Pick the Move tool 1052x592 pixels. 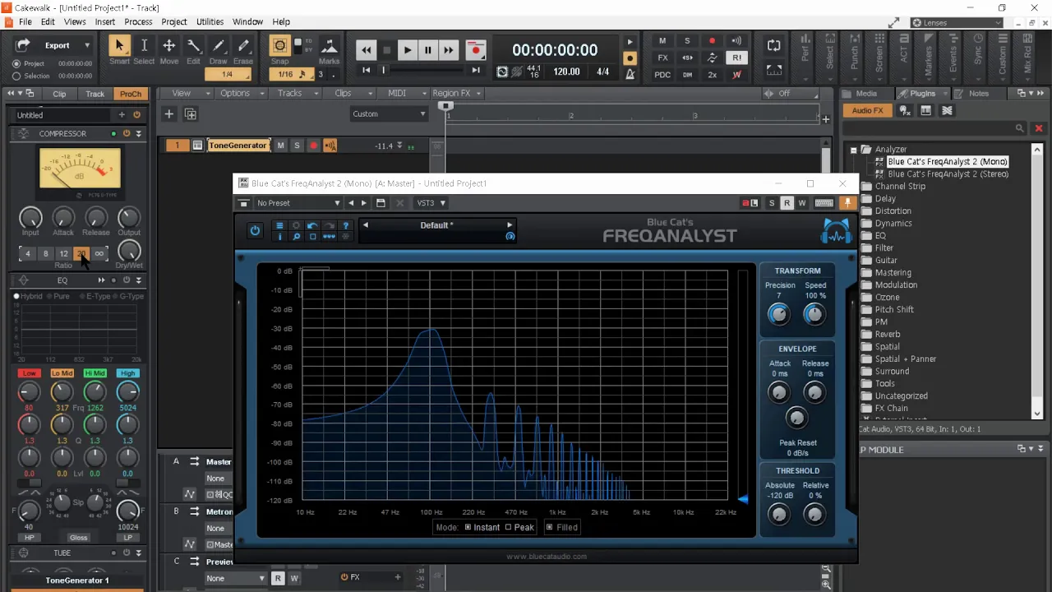[168, 46]
